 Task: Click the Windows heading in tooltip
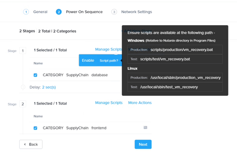click(x=136, y=40)
